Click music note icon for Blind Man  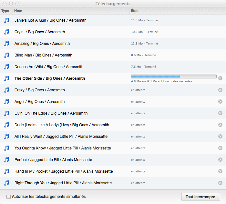[x=6, y=55]
